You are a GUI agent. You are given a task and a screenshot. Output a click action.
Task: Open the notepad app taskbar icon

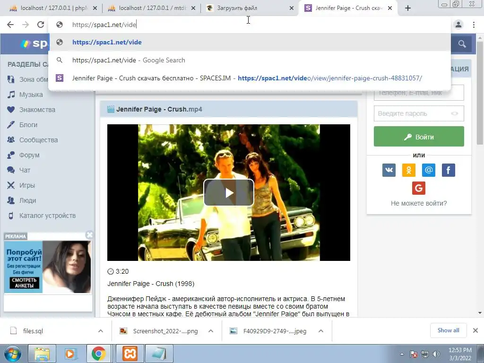(159, 354)
